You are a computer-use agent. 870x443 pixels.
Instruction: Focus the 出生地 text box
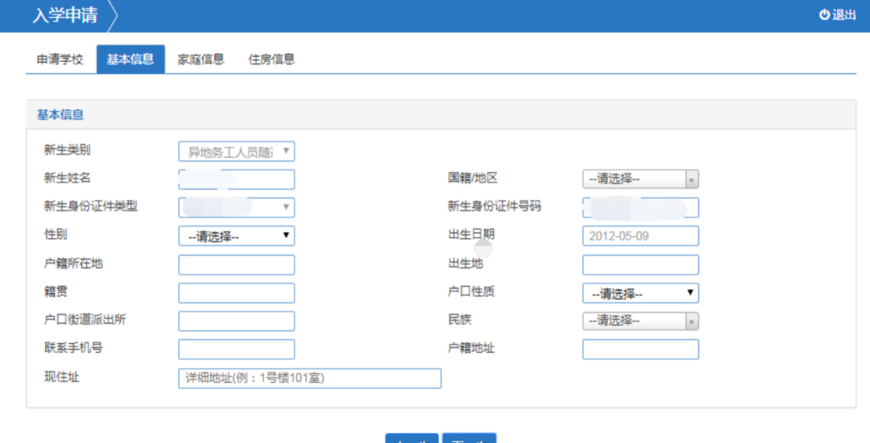640,265
